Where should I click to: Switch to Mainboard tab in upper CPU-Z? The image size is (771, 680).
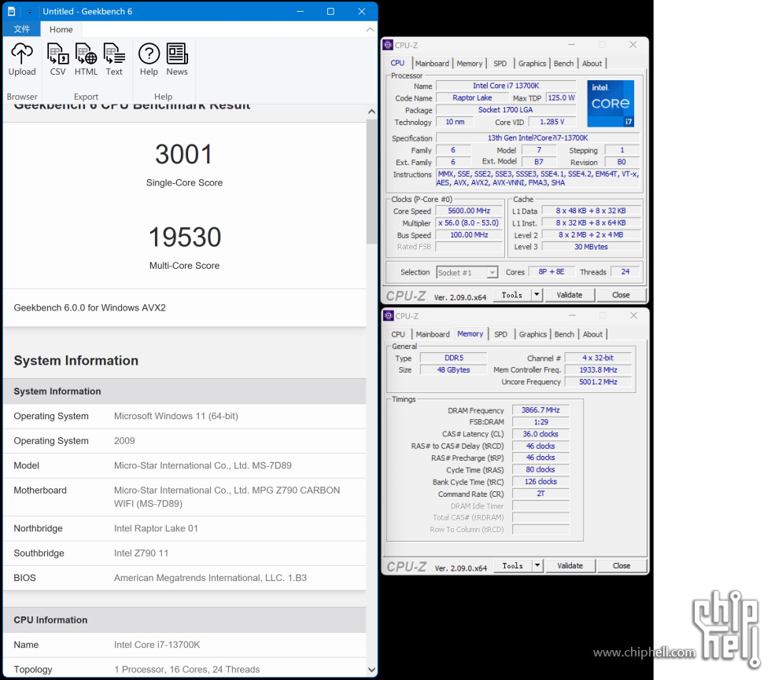coord(432,64)
